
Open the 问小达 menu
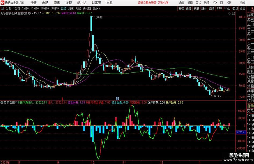coord(82,3)
